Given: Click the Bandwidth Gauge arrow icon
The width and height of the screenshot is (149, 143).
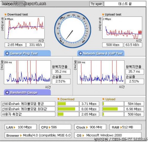Looking at the screenshot, I should [x=7, y=92].
